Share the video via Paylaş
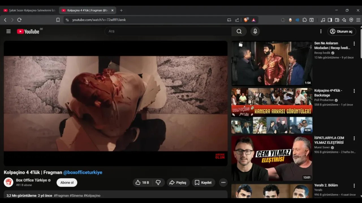Image resolution: width=362 pixels, height=203 pixels. tap(178, 182)
